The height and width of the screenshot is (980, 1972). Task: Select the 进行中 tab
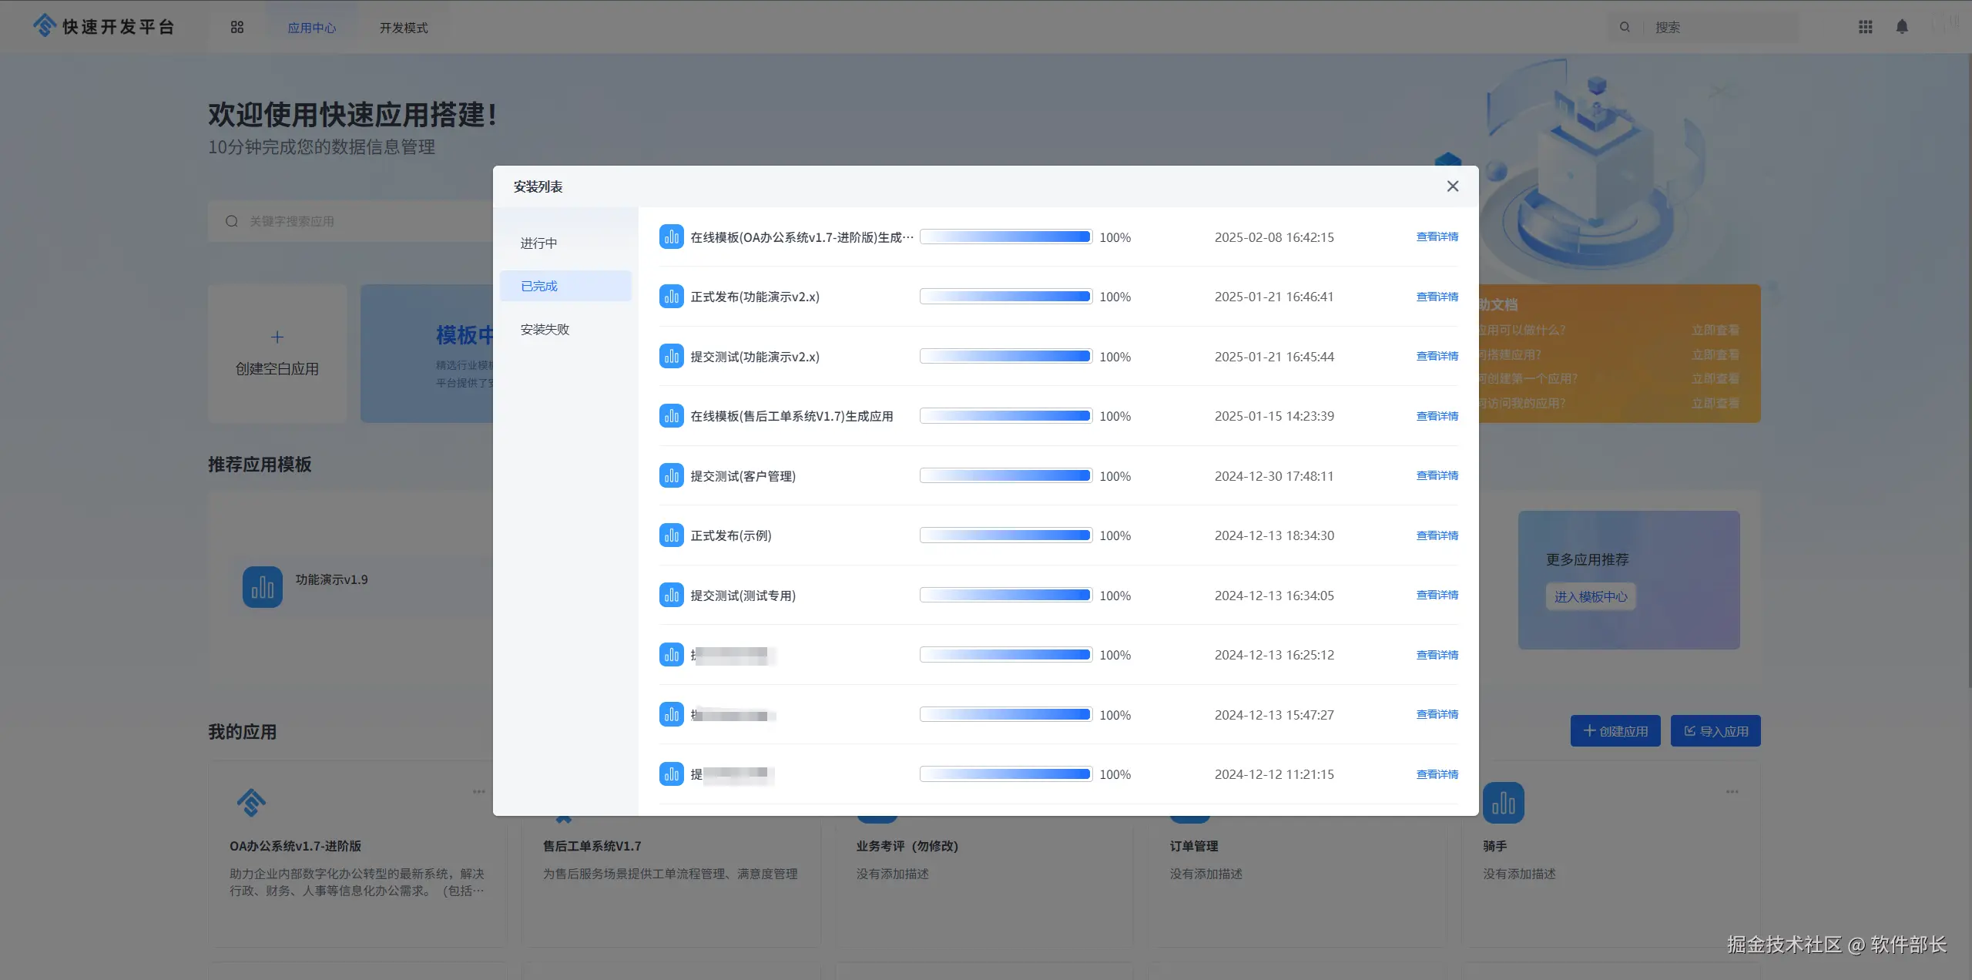538,243
